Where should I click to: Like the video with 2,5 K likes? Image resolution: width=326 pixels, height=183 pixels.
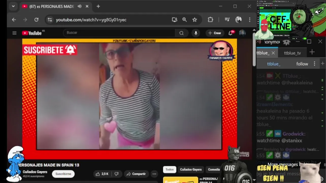102,174
